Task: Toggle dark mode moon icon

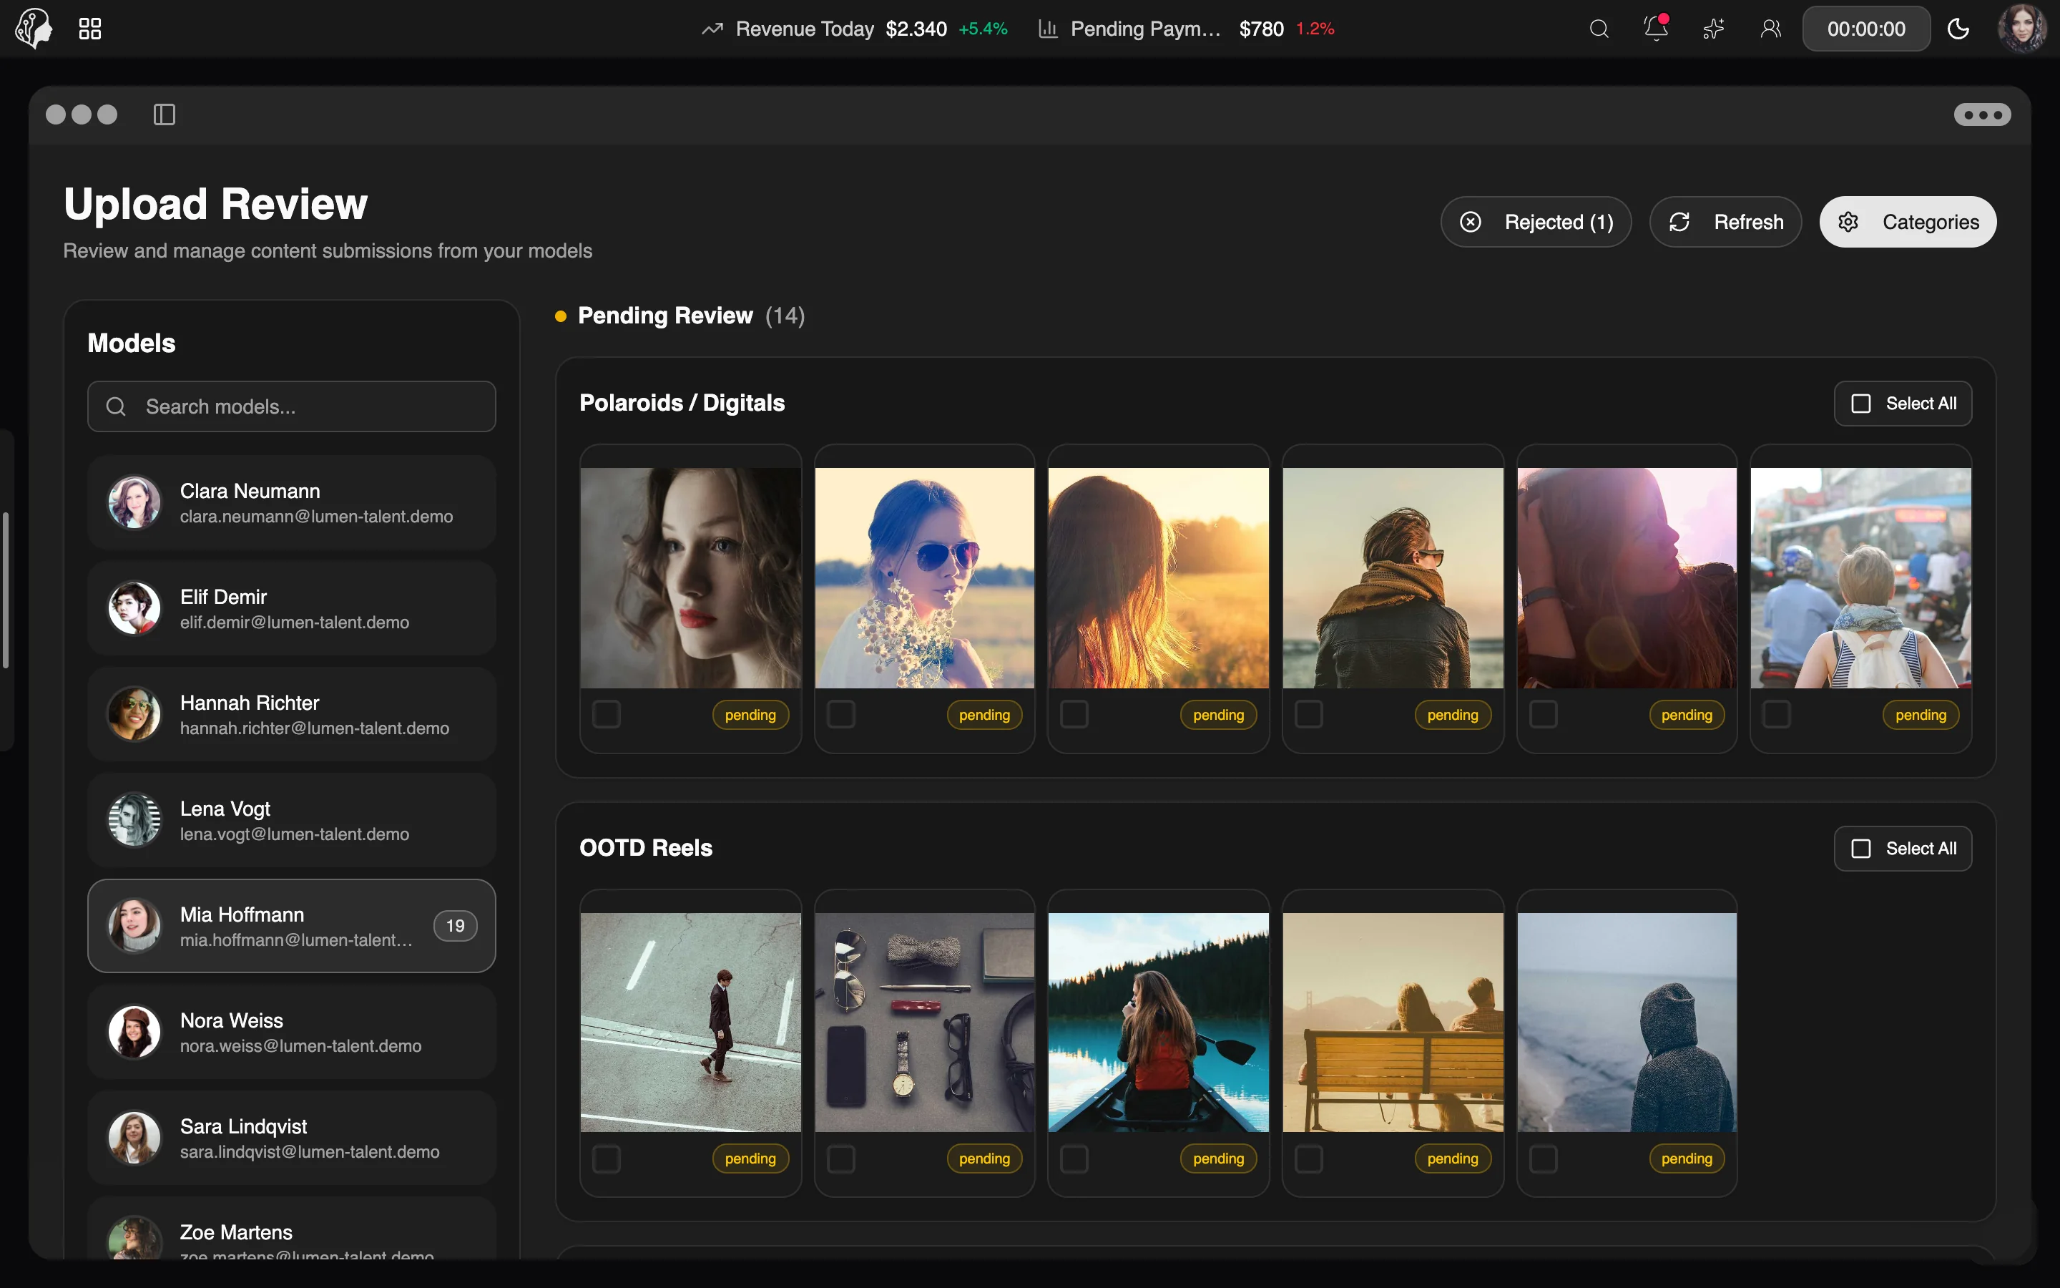Action: (1958, 29)
